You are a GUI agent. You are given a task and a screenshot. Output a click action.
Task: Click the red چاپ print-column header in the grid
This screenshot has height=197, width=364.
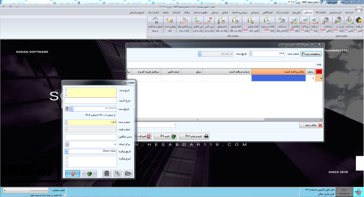pos(319,72)
